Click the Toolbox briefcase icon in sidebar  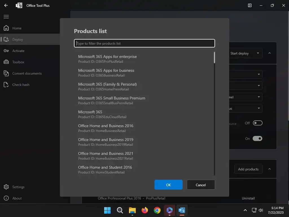coord(6,62)
